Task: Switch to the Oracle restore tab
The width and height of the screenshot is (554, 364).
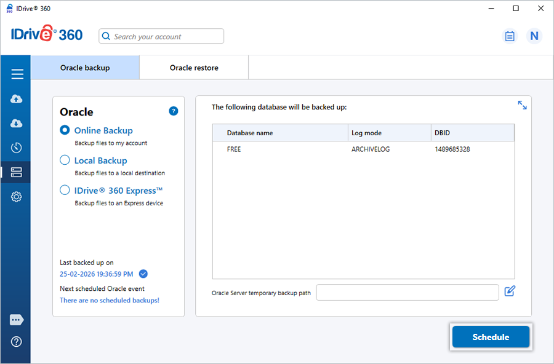Action: [x=194, y=68]
